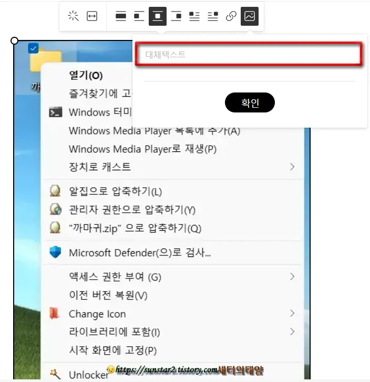This screenshot has height=382, width=370.
Task: Expand the 라이브러리에 포함 submenu arrow
Action: (292, 332)
